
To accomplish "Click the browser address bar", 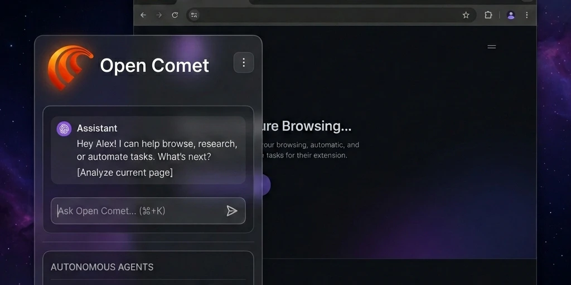I will tap(331, 15).
